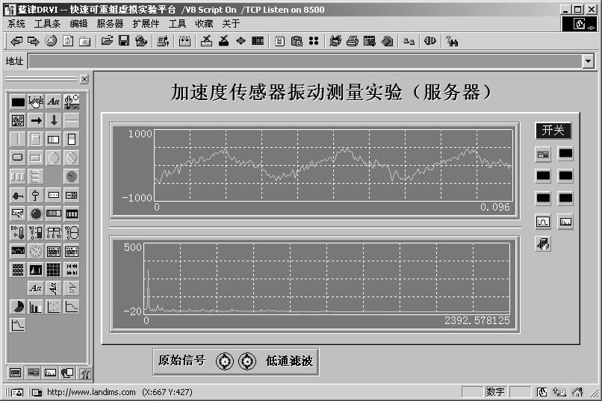
Task: Click the home icon in status bar
Action: [577, 392]
